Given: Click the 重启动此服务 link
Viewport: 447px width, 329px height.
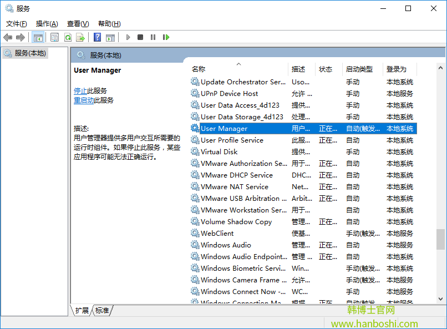Looking at the screenshot, I should tap(86, 101).
